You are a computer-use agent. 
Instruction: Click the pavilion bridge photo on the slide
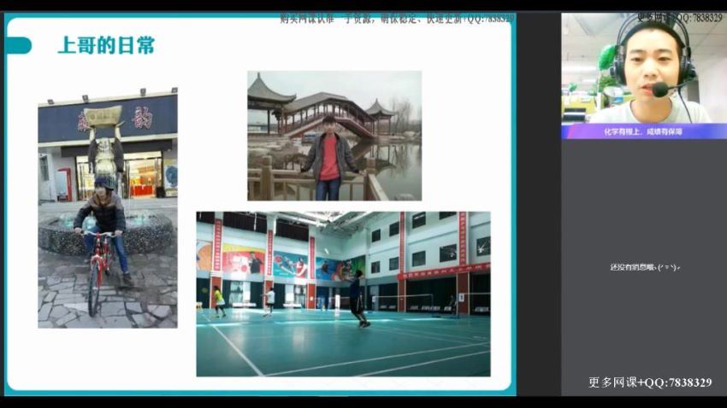(334, 136)
